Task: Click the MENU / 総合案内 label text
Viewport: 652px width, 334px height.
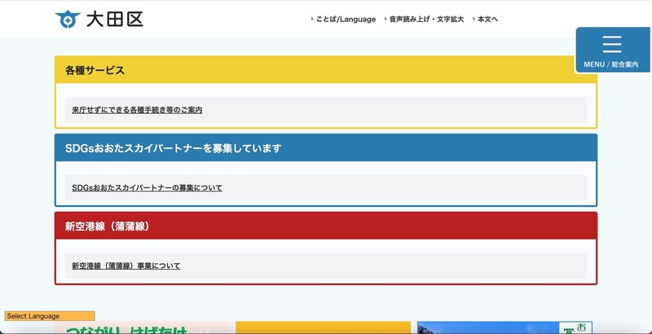Action: 611,64
